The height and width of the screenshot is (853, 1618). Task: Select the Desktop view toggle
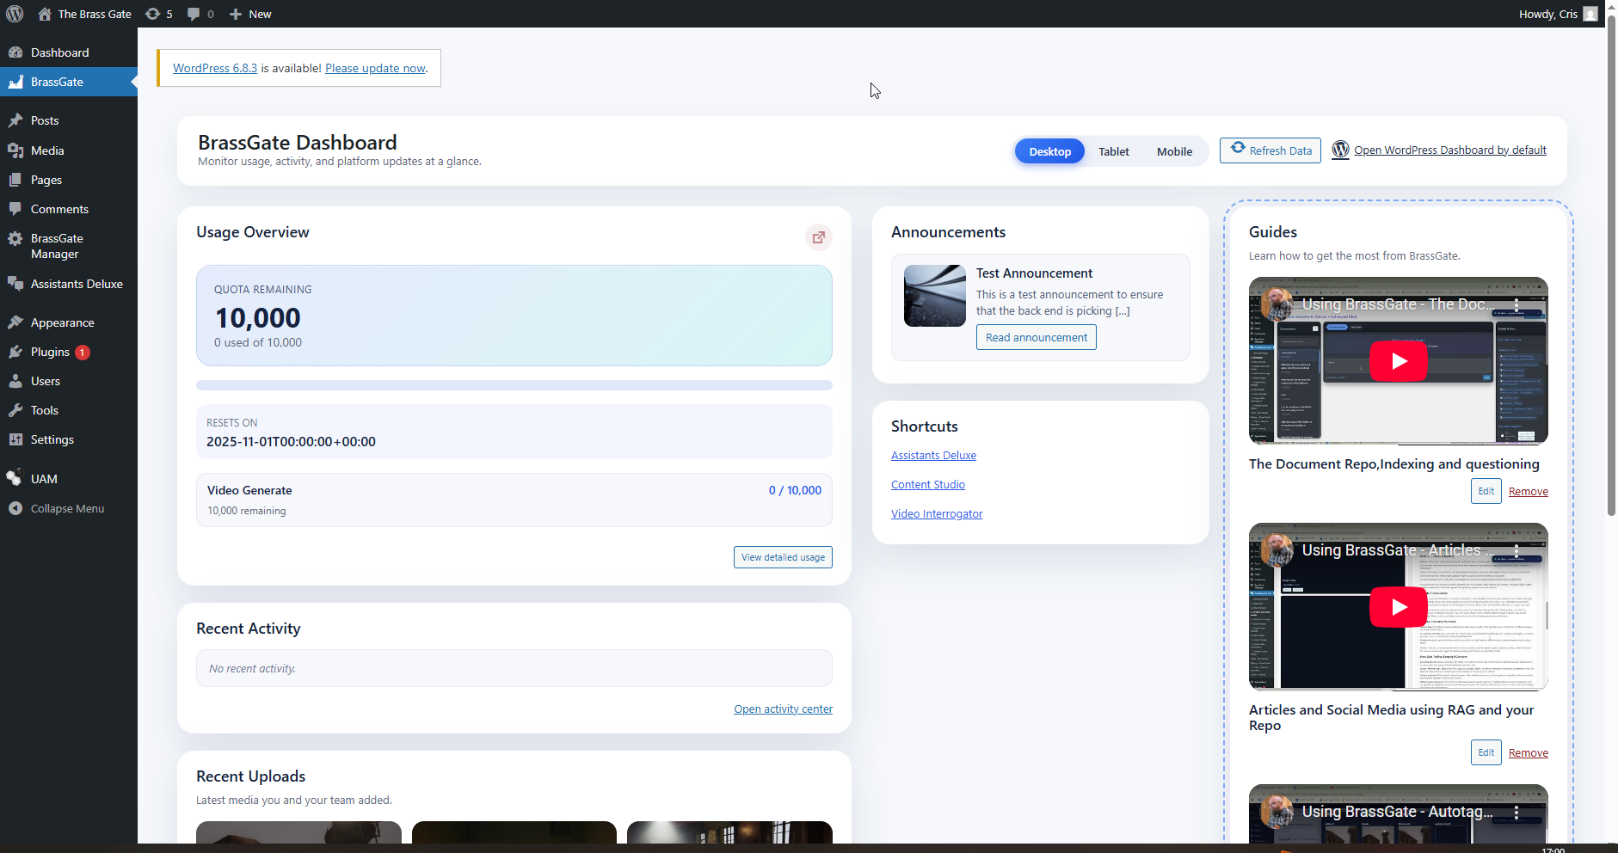tap(1049, 151)
